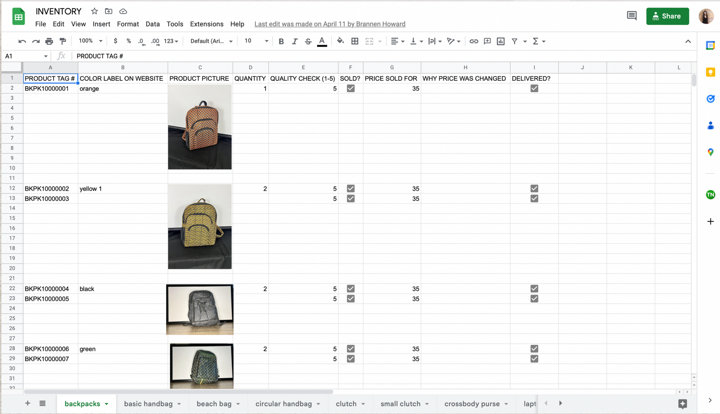Toggle SOLD? checkbox for BKPK10000007
Image resolution: width=720 pixels, height=414 pixels.
pyautogui.click(x=350, y=359)
